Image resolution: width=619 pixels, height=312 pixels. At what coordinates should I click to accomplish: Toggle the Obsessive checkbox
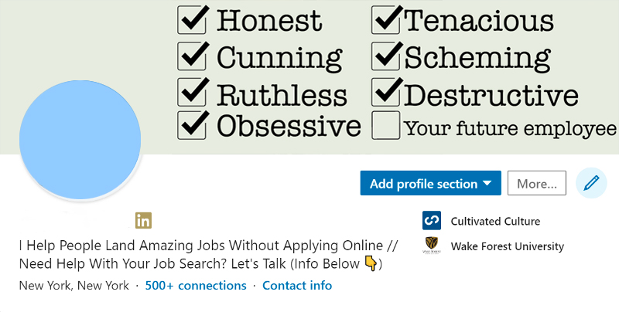tap(192, 125)
